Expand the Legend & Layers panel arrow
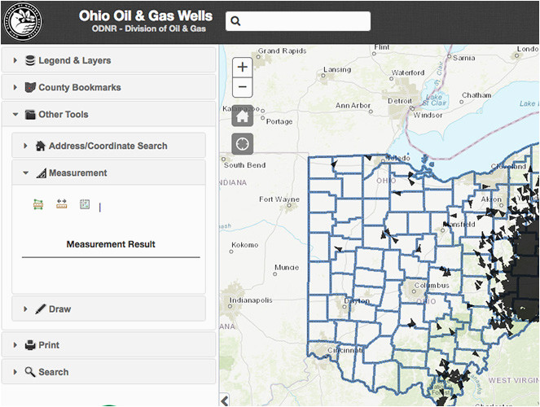 click(x=15, y=60)
